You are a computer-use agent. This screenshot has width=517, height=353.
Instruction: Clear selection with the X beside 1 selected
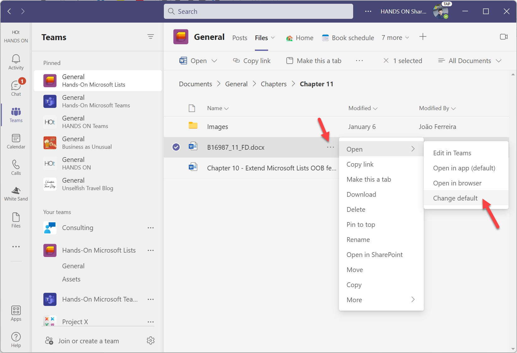pos(386,61)
